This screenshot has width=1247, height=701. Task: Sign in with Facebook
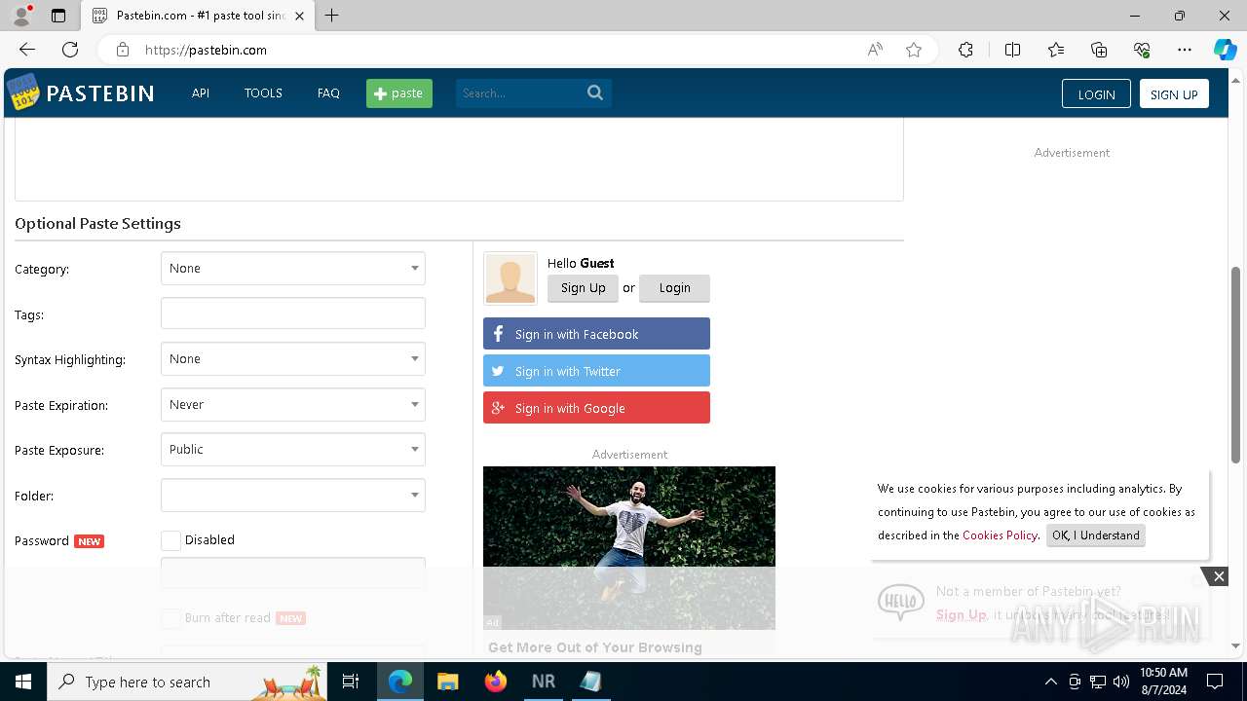pyautogui.click(x=596, y=334)
